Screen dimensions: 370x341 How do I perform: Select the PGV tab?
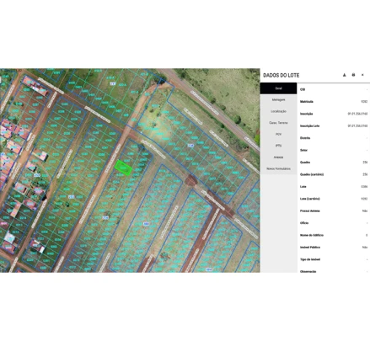click(x=278, y=135)
